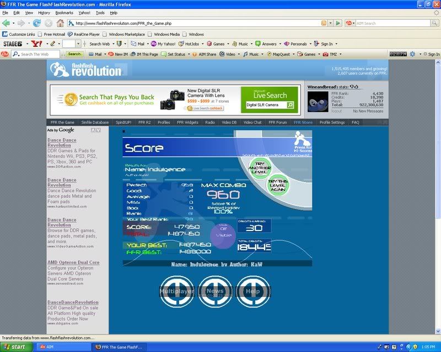Click the Stop loading button
The width and height of the screenshot is (441, 352).
click(x=49, y=23)
